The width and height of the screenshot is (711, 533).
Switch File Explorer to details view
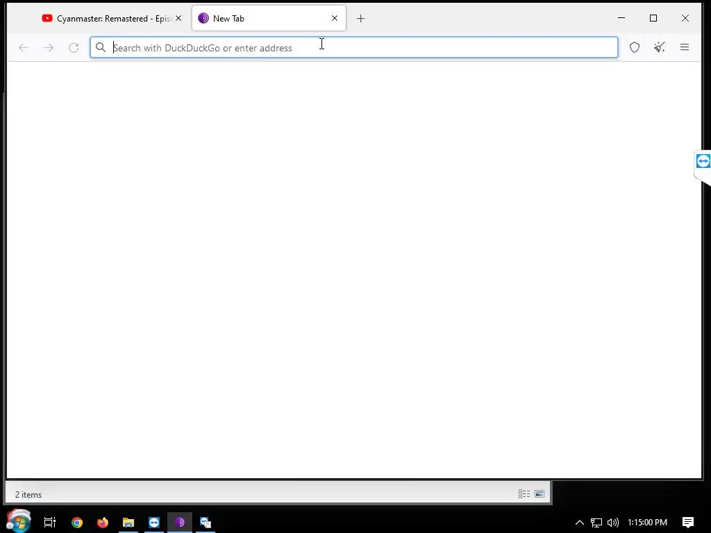point(524,494)
